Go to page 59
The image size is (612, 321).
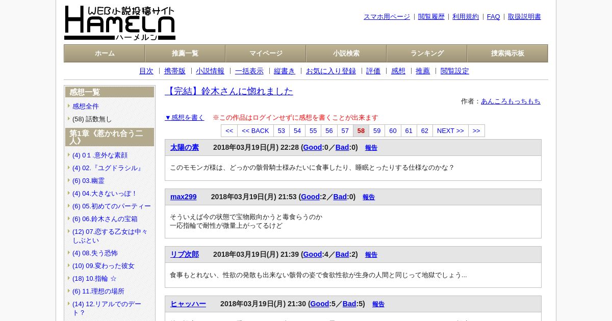click(x=377, y=131)
